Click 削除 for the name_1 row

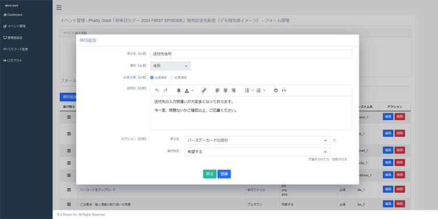400,117
